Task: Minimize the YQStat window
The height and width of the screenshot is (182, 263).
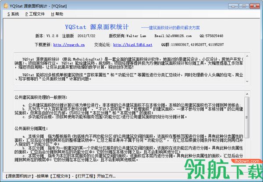Action: 233,6
